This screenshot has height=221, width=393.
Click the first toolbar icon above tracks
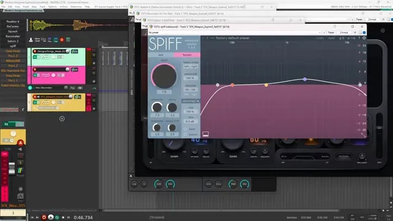pos(31,39)
